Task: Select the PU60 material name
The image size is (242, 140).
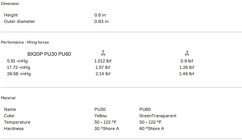Action: 145,109
